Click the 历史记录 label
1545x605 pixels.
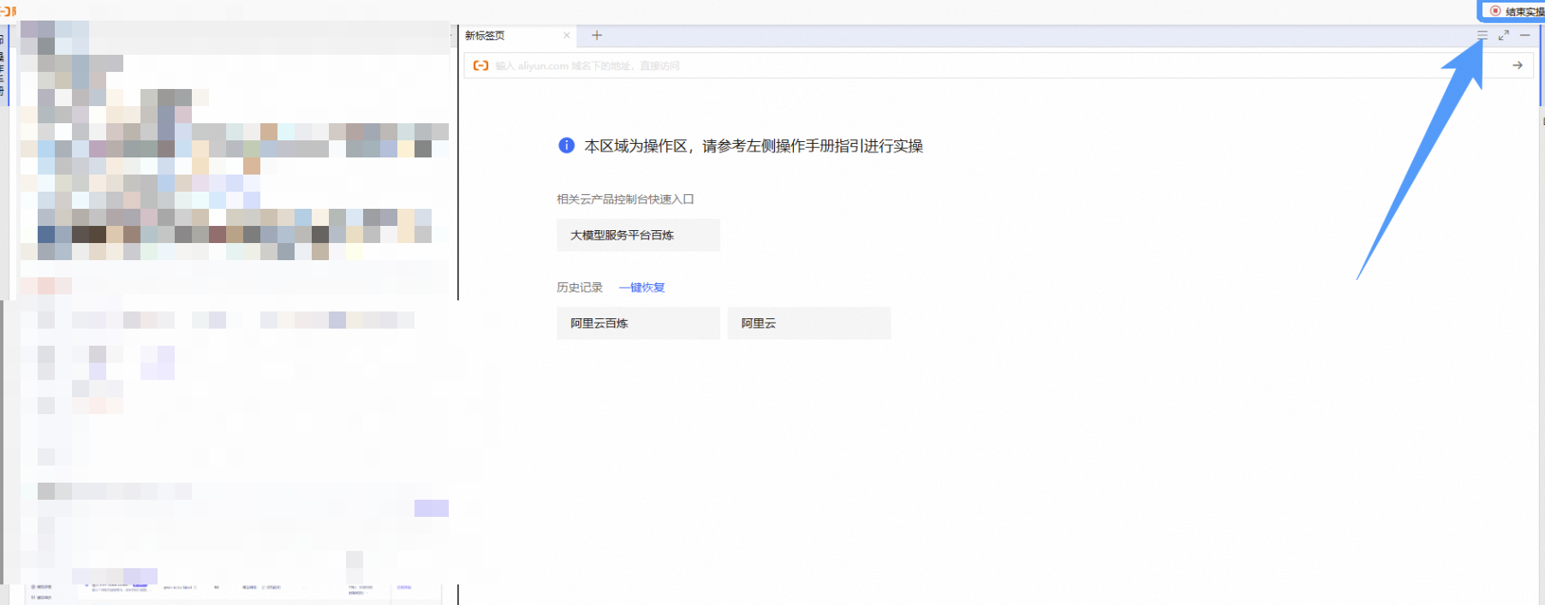(580, 288)
